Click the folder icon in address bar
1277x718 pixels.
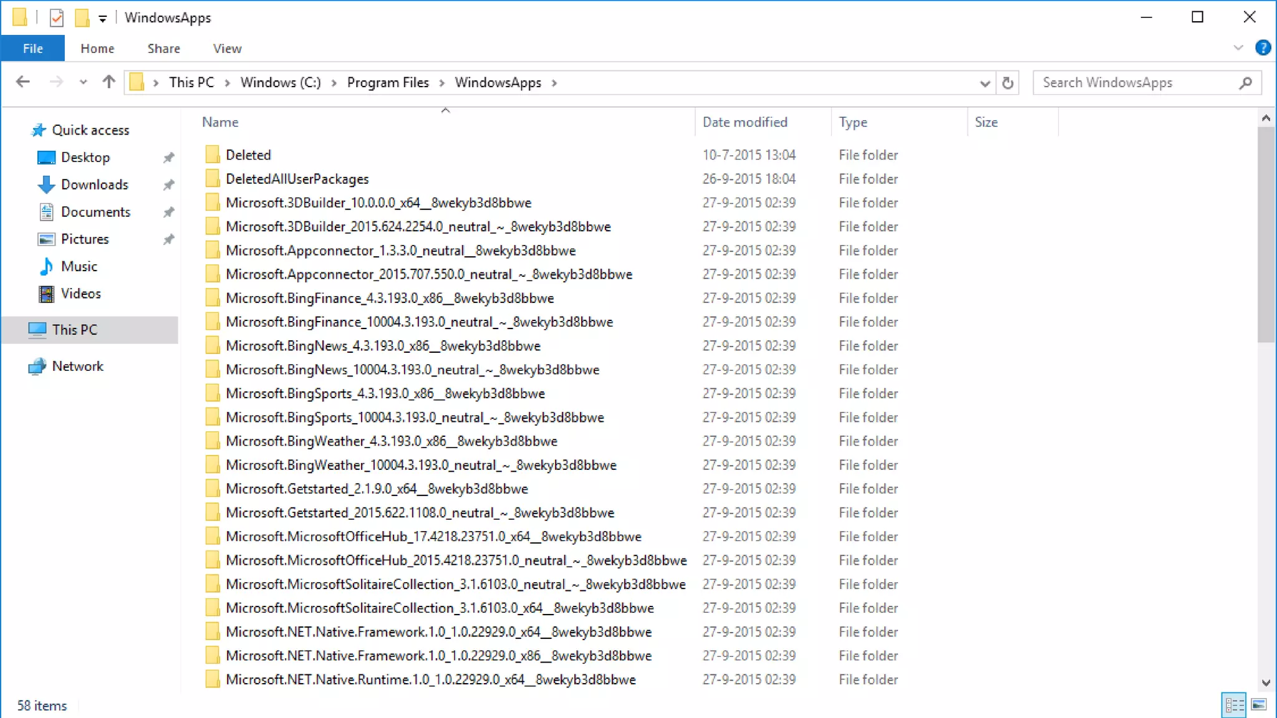(x=137, y=82)
